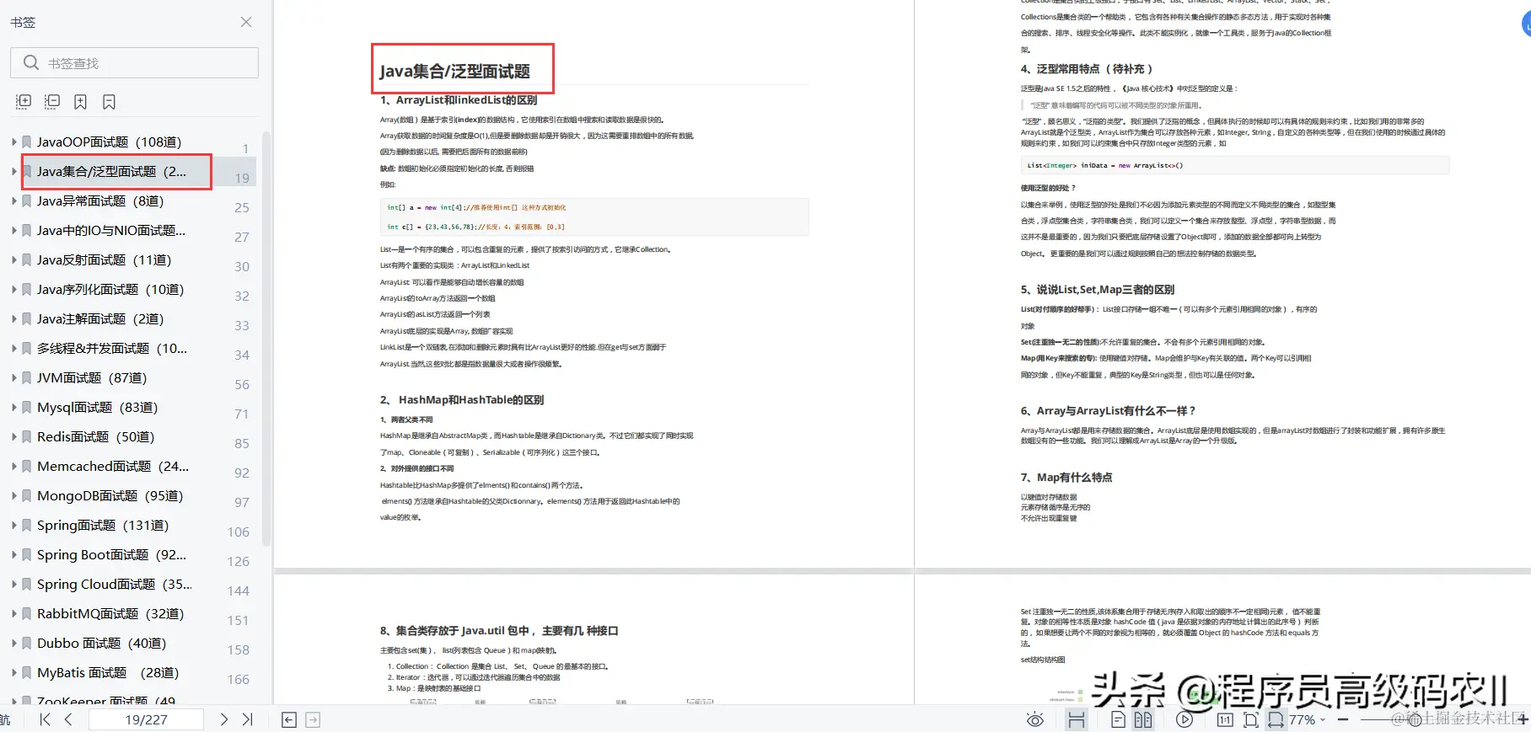Open bookmark Java序列化面试题 (10道)
The height and width of the screenshot is (732, 1531).
pyautogui.click(x=110, y=289)
